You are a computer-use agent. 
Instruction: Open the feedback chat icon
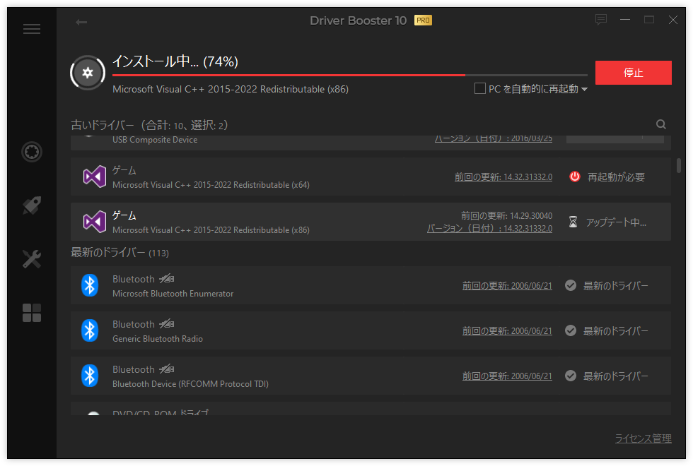pyautogui.click(x=600, y=20)
